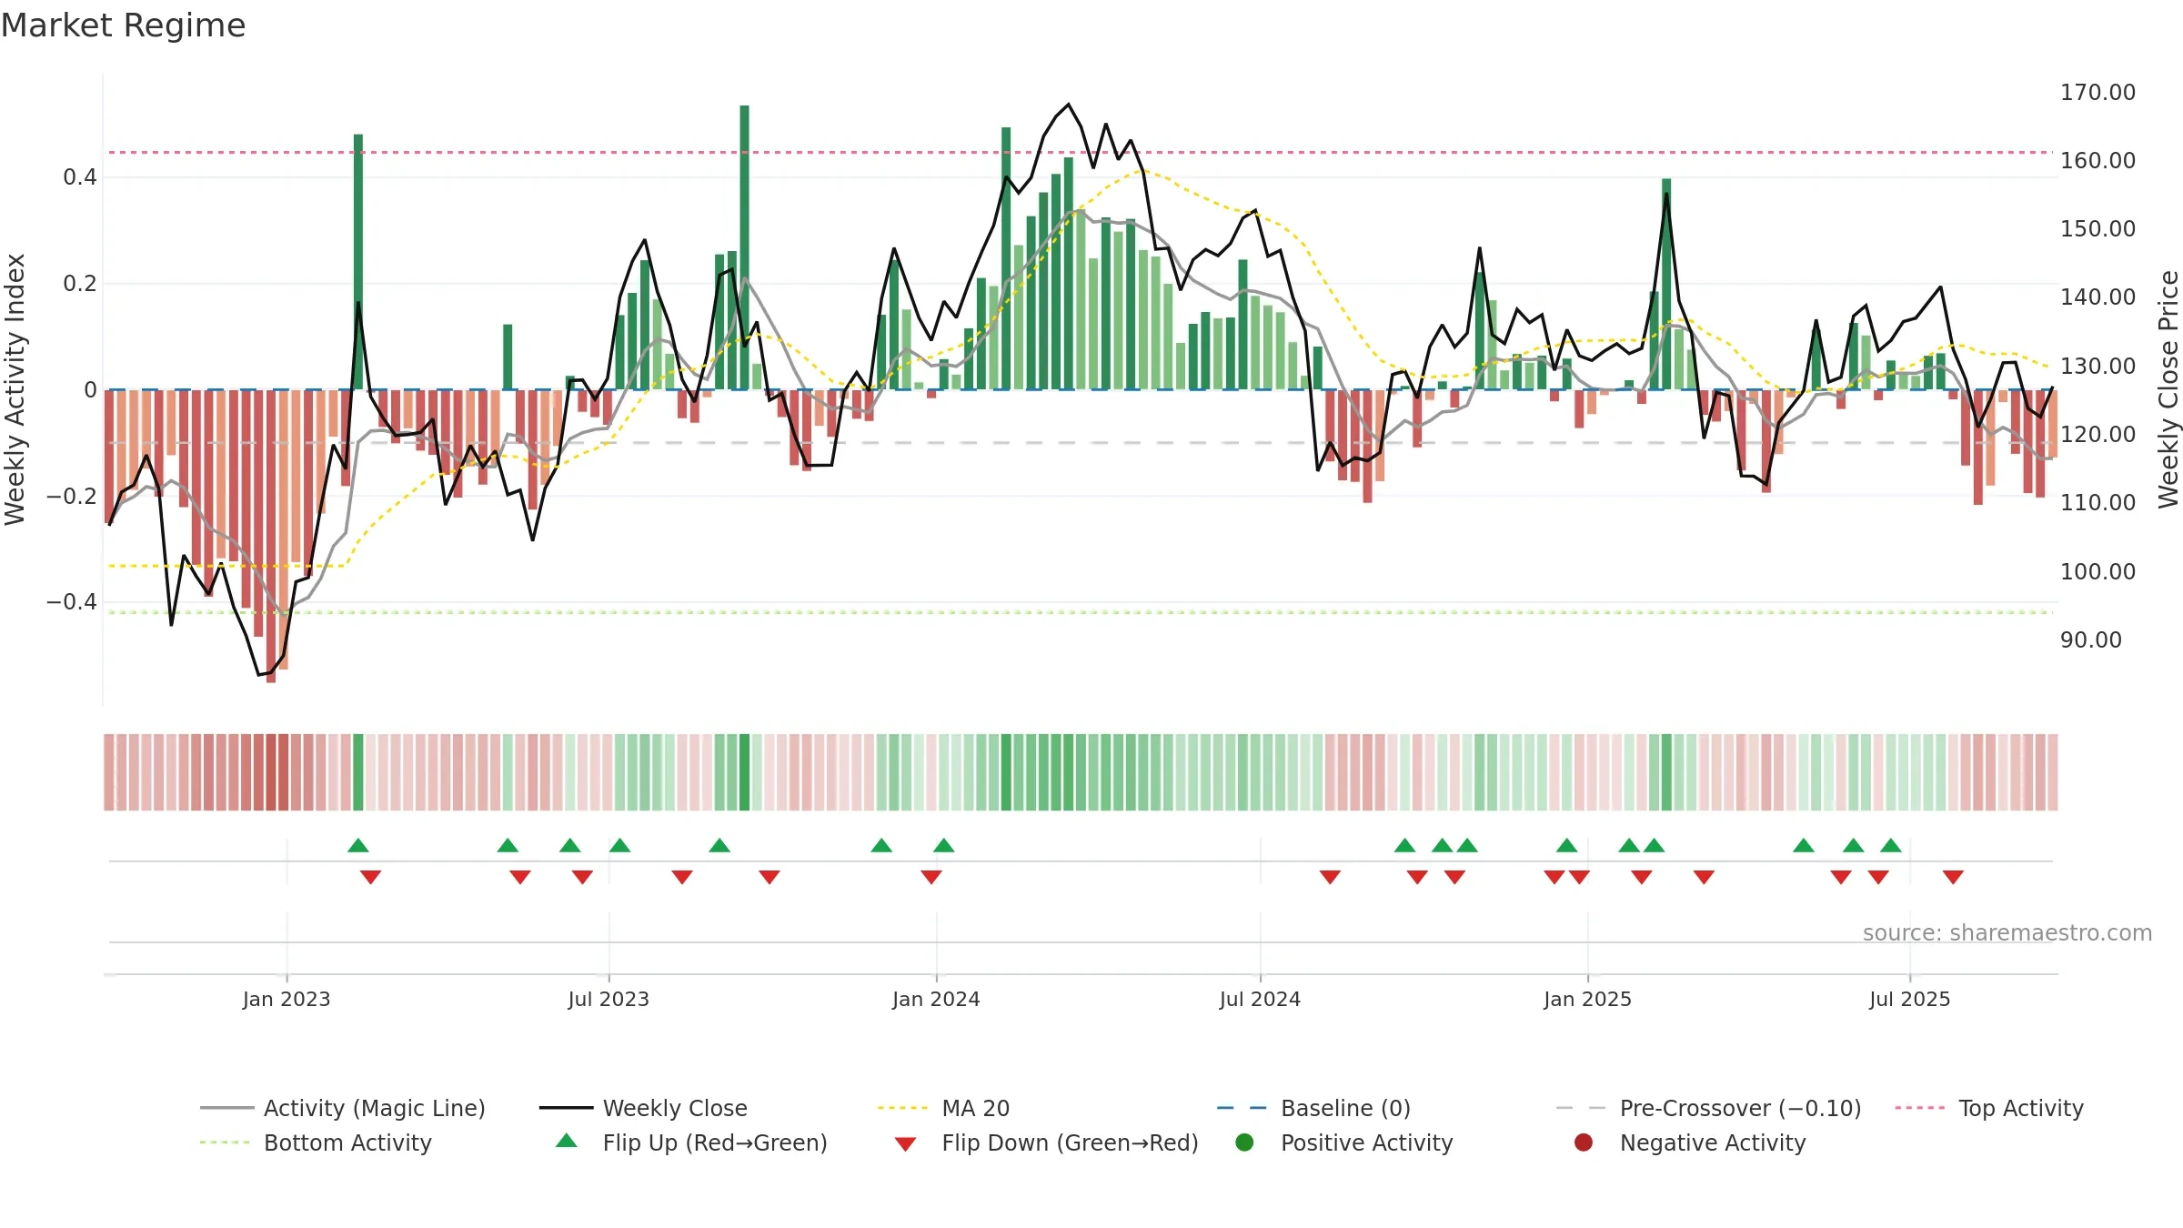Click the Weekly Close Price axis title
Image resolution: width=2183 pixels, height=1228 pixels.
click(x=2168, y=389)
